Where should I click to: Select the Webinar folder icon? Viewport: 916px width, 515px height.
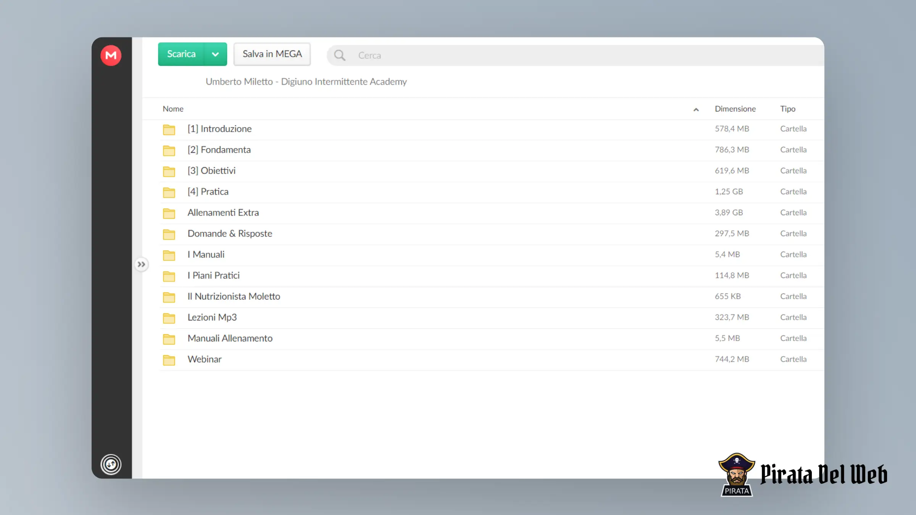169,360
